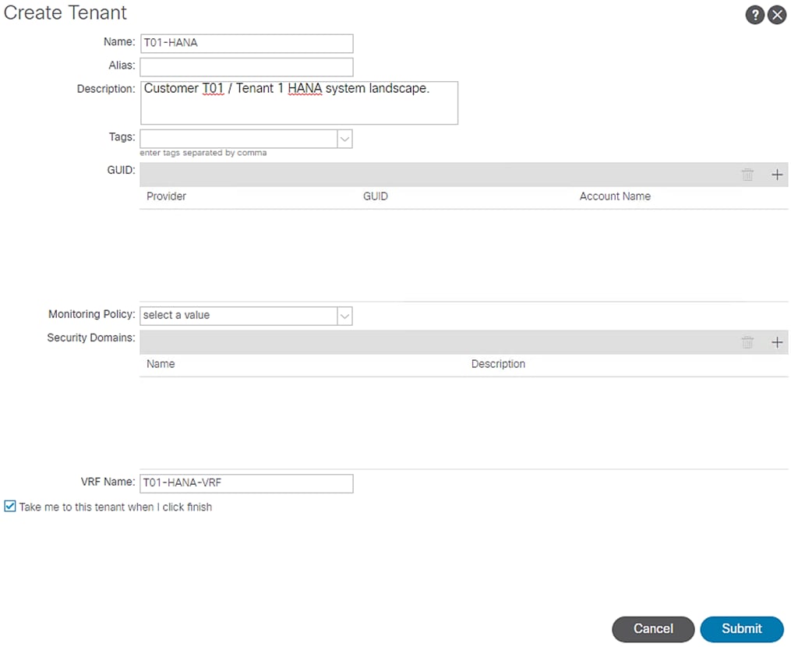791x647 pixels.
Task: Click the GUID table delete trash icon
Action: (x=747, y=175)
